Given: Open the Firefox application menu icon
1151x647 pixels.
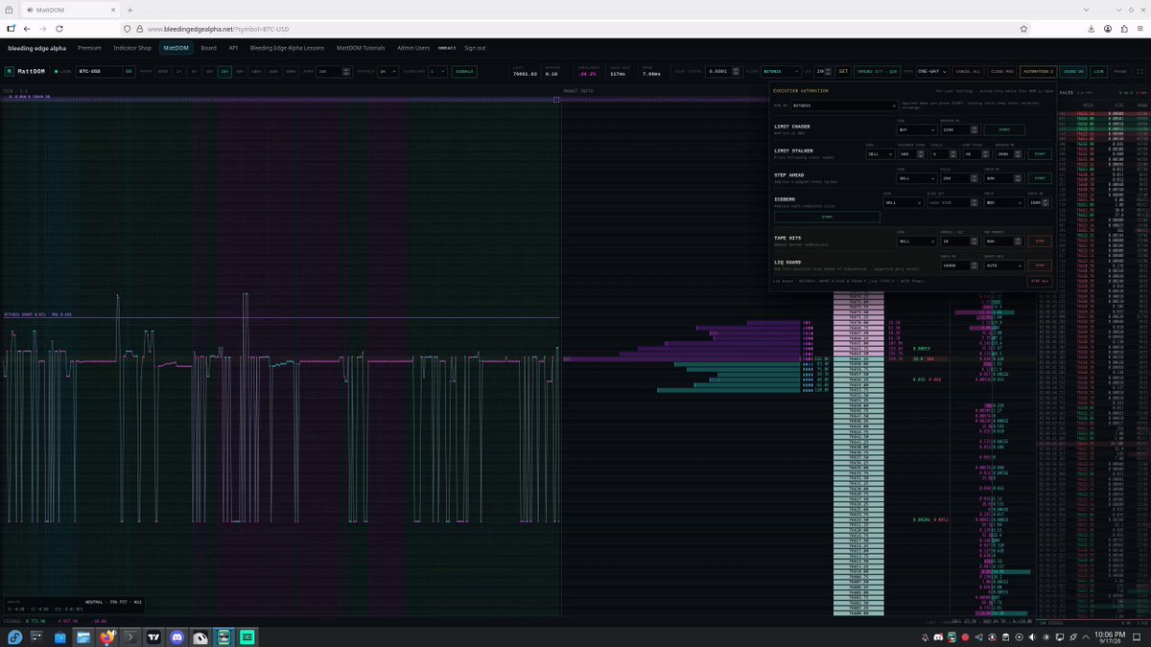Looking at the screenshot, I should [x=1139, y=29].
